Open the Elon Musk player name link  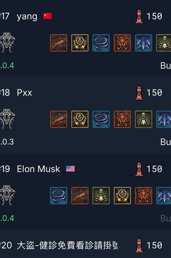38,169
